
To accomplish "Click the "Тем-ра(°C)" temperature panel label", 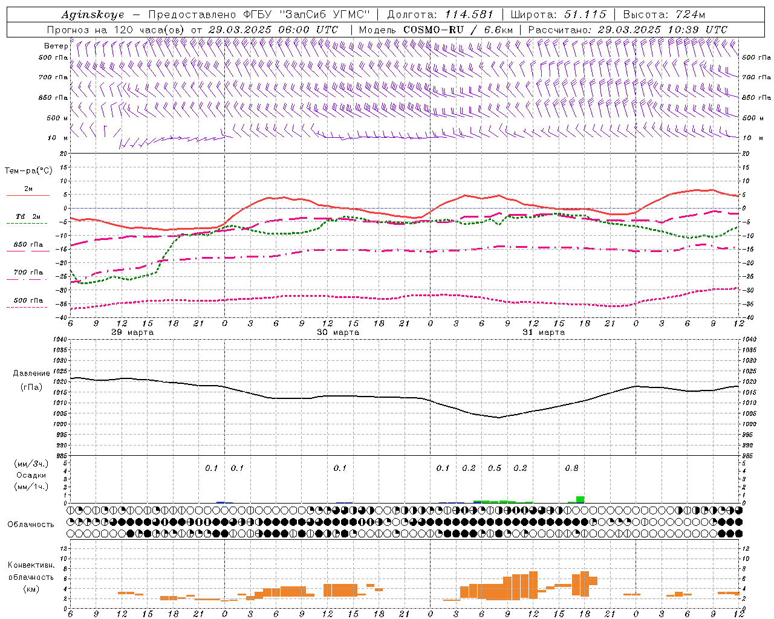I will [28, 171].
